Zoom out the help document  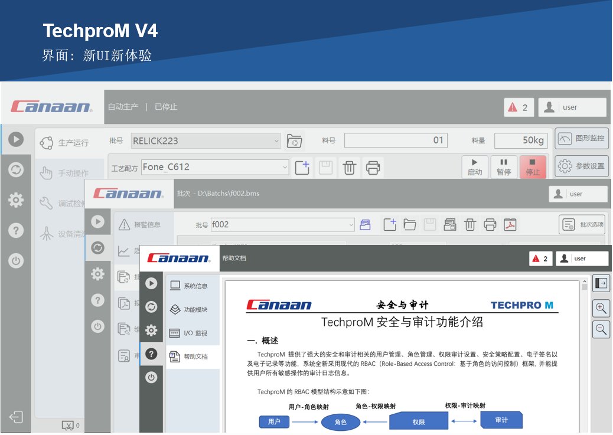[601, 329]
